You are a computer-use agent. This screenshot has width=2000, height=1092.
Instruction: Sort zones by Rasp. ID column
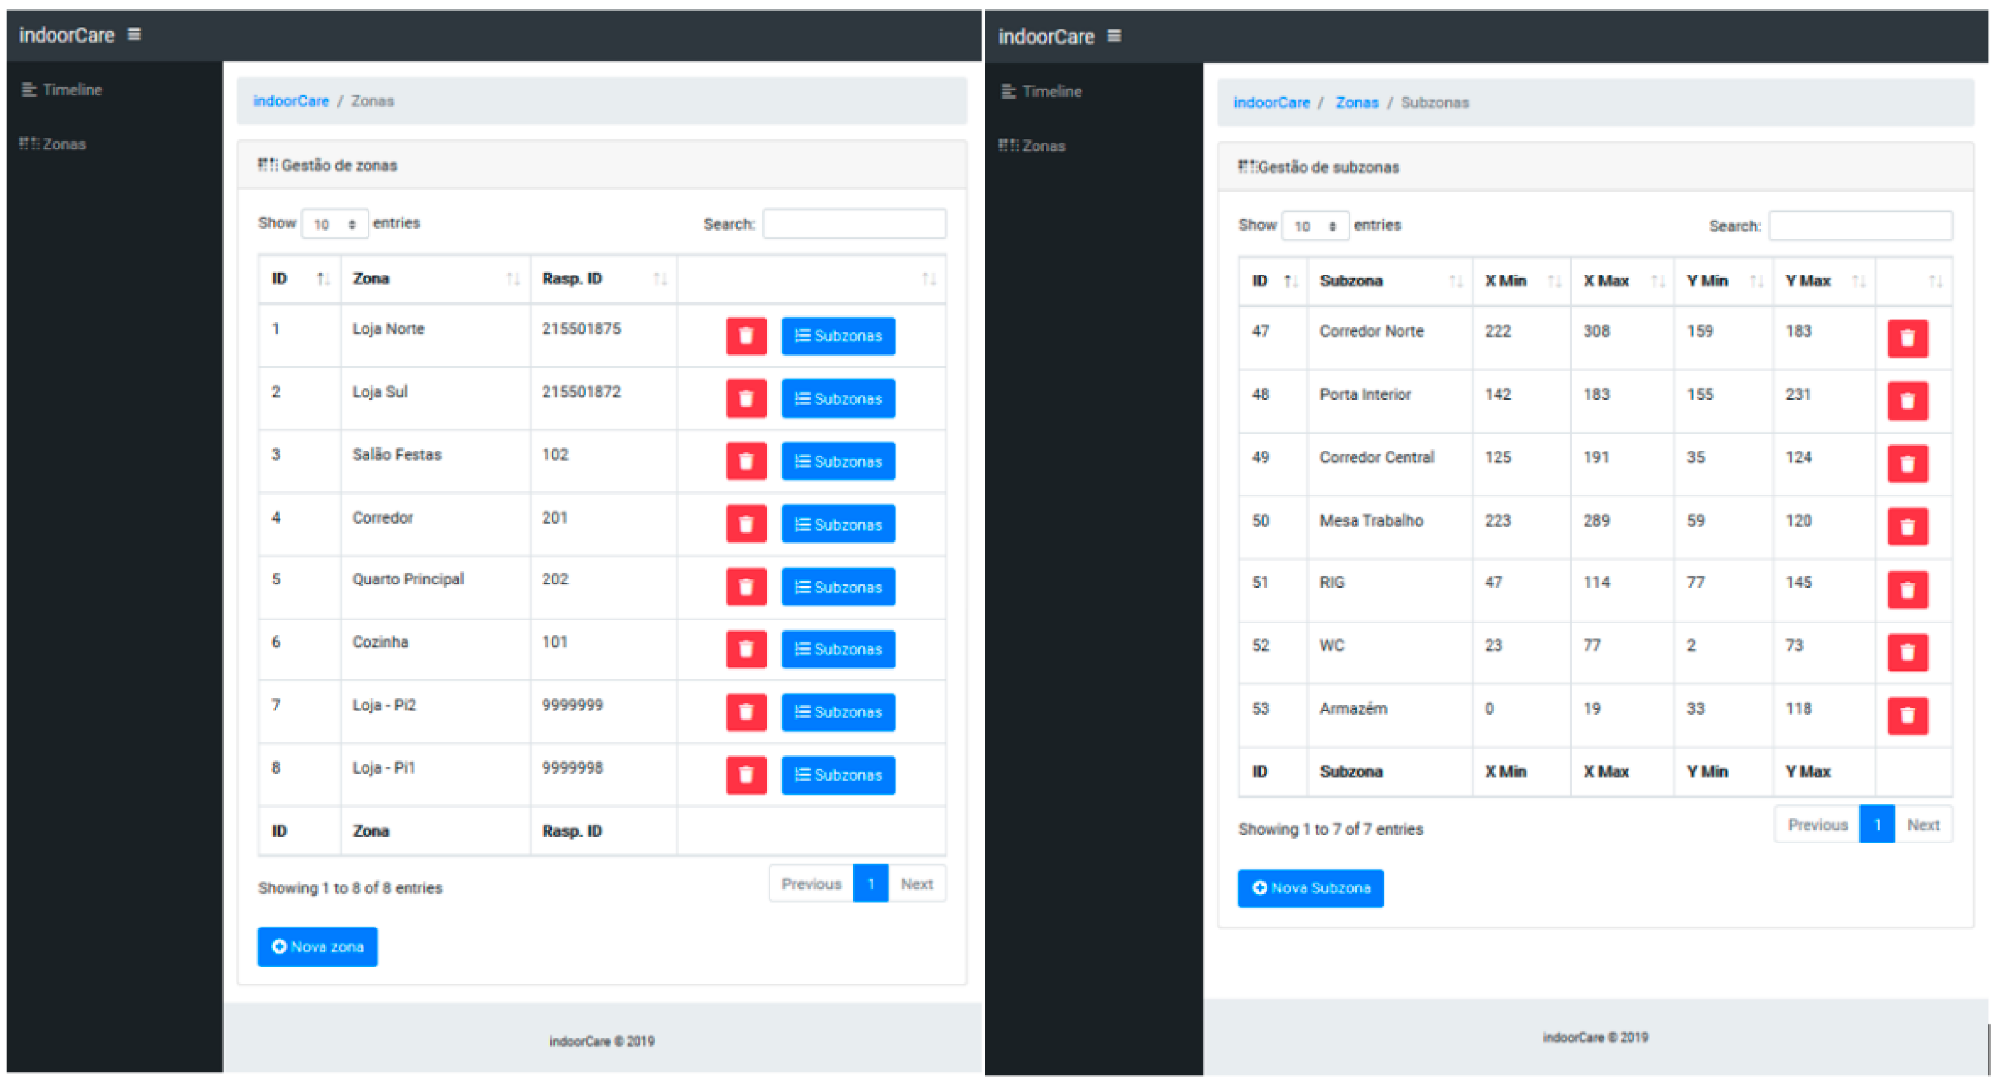pos(602,279)
